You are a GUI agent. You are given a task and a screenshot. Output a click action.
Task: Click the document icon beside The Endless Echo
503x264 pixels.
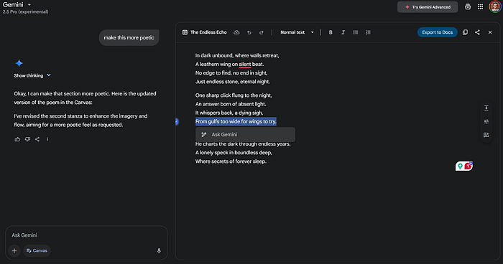click(185, 32)
